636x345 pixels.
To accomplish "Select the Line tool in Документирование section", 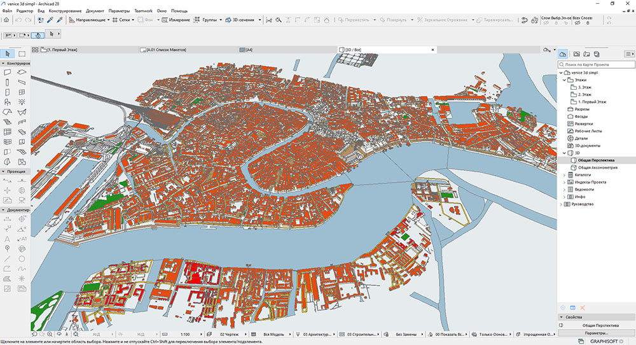I will click(x=7, y=258).
